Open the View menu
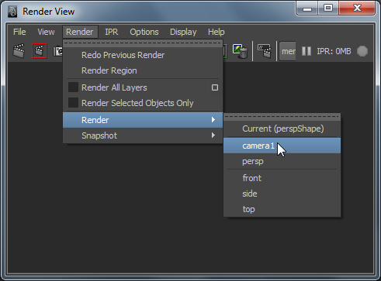Viewport: 381px width, 281px height. [46, 32]
